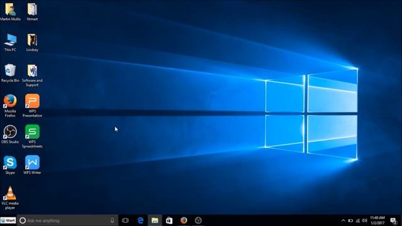Select the WPS Writer shortcut
The image size is (402, 226).
[32, 165]
